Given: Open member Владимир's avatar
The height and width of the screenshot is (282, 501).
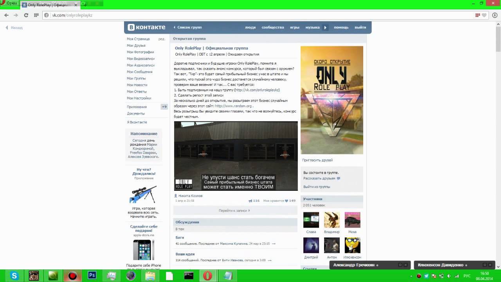Looking at the screenshot, I should click(x=332, y=220).
